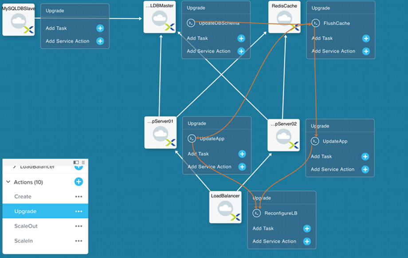Select the ScaleIn action
Screen dimensions: 408x258
(x=23, y=241)
